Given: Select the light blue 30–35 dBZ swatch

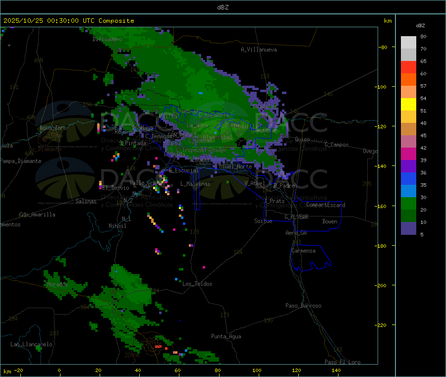Looking at the screenshot, I should [x=408, y=191].
